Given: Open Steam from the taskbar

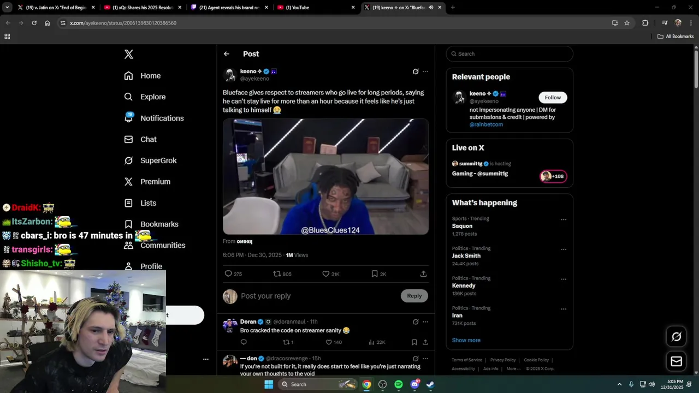Looking at the screenshot, I should (x=430, y=384).
